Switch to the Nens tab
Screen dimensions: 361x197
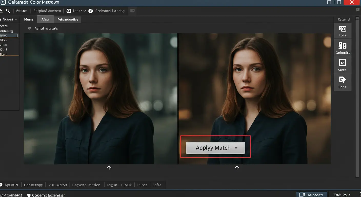[29, 19]
